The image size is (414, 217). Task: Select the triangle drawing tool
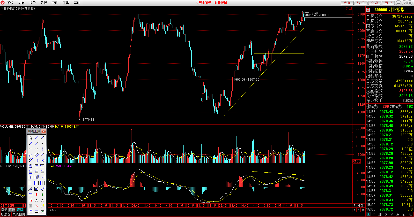click(x=42, y=189)
